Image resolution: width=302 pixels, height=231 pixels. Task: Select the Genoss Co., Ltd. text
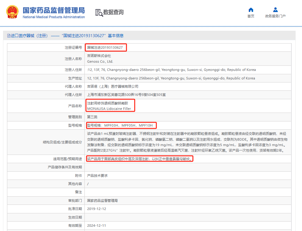click(100, 61)
